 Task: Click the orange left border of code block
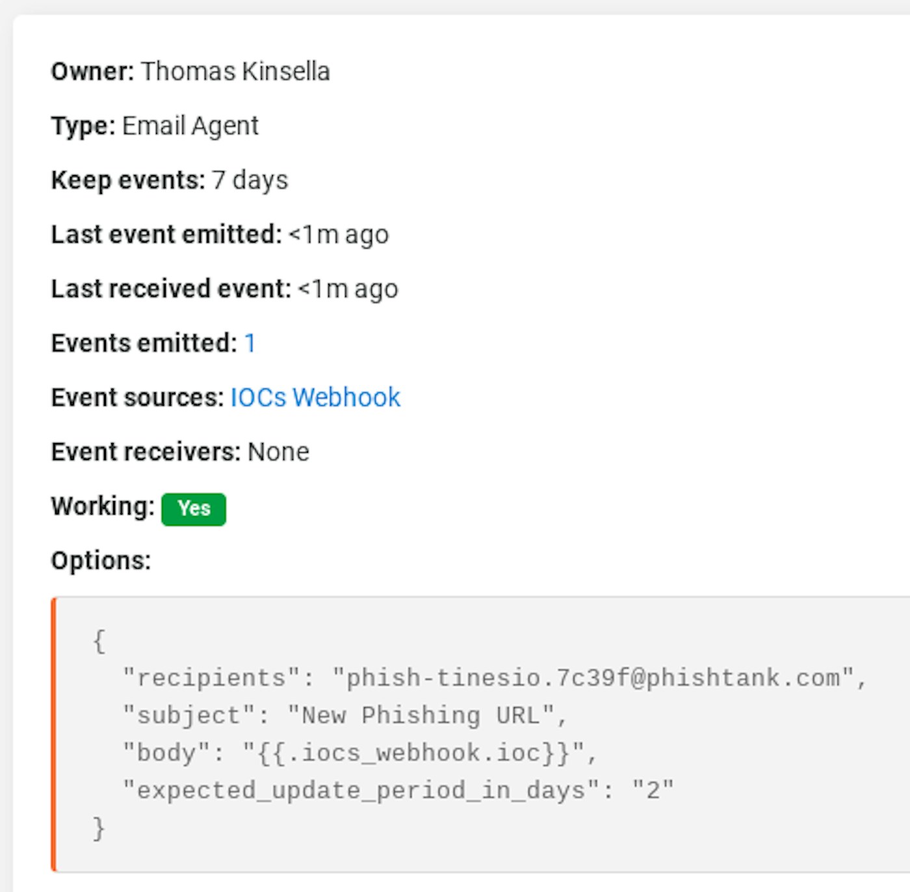tap(54, 734)
